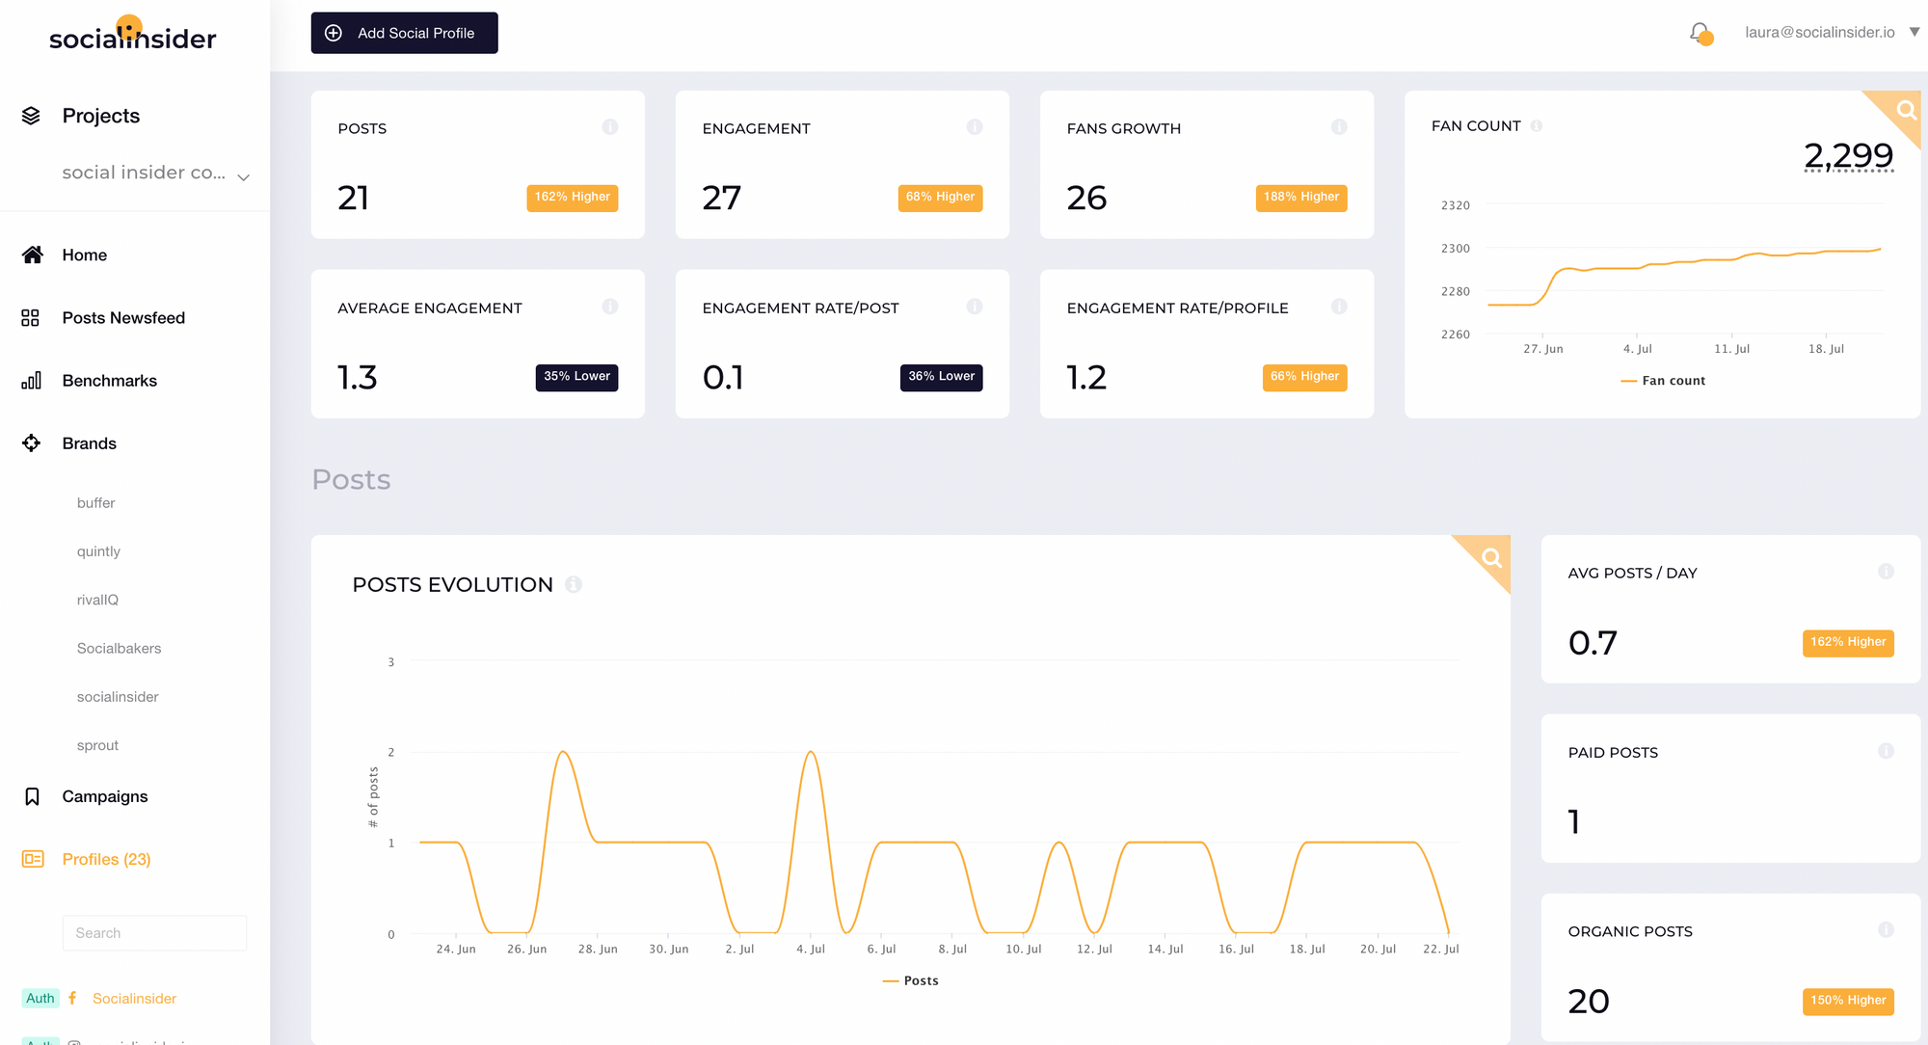
Task: Select the rivalIQ brand
Action: click(x=98, y=600)
